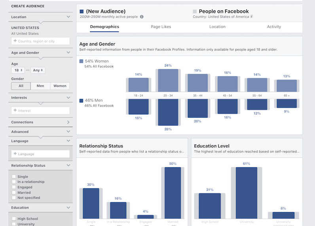Click the People on Facebook grey legend square
315x226 pixels.
coord(194,11)
